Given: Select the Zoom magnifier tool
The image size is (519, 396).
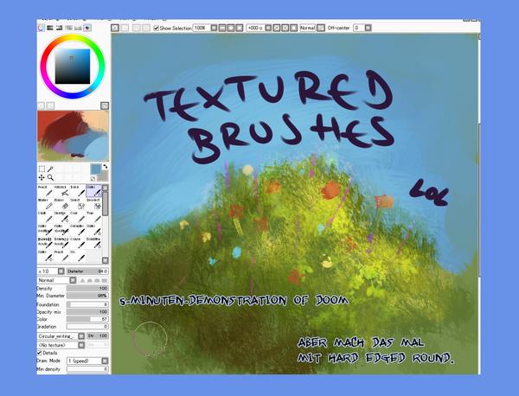Looking at the screenshot, I should coord(50,177).
